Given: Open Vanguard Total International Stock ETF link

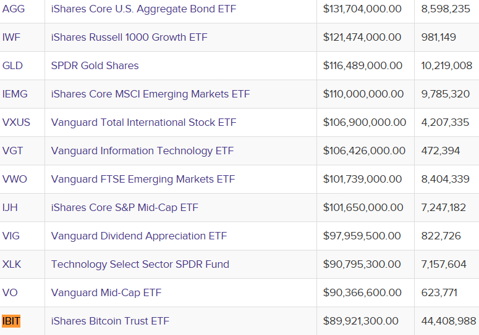Looking at the screenshot, I should (143, 123).
